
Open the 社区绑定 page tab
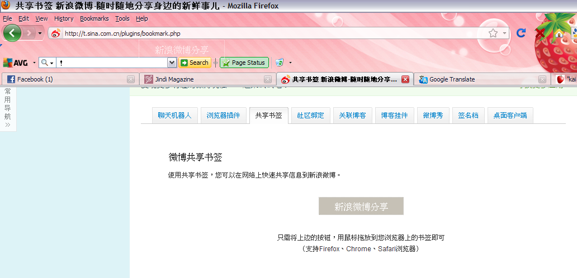(310, 116)
